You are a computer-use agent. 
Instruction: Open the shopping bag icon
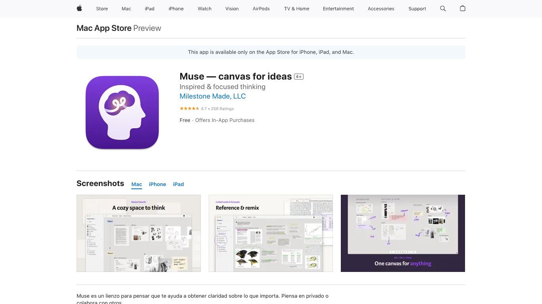tap(462, 8)
